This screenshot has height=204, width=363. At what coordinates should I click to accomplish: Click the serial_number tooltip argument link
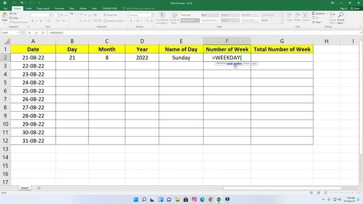pos(234,63)
